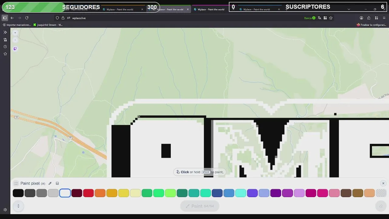Expand the color palette with arrows button
This screenshot has width=389, height=219.
pyautogui.click(x=18, y=206)
